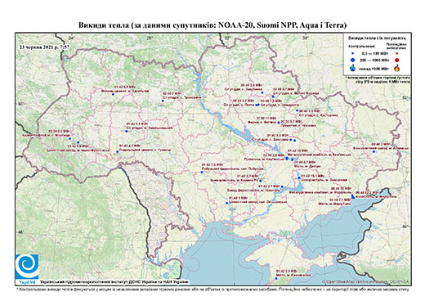Click the 23 червня 2021 date label
This screenshot has width=425, height=301.
click(44, 47)
